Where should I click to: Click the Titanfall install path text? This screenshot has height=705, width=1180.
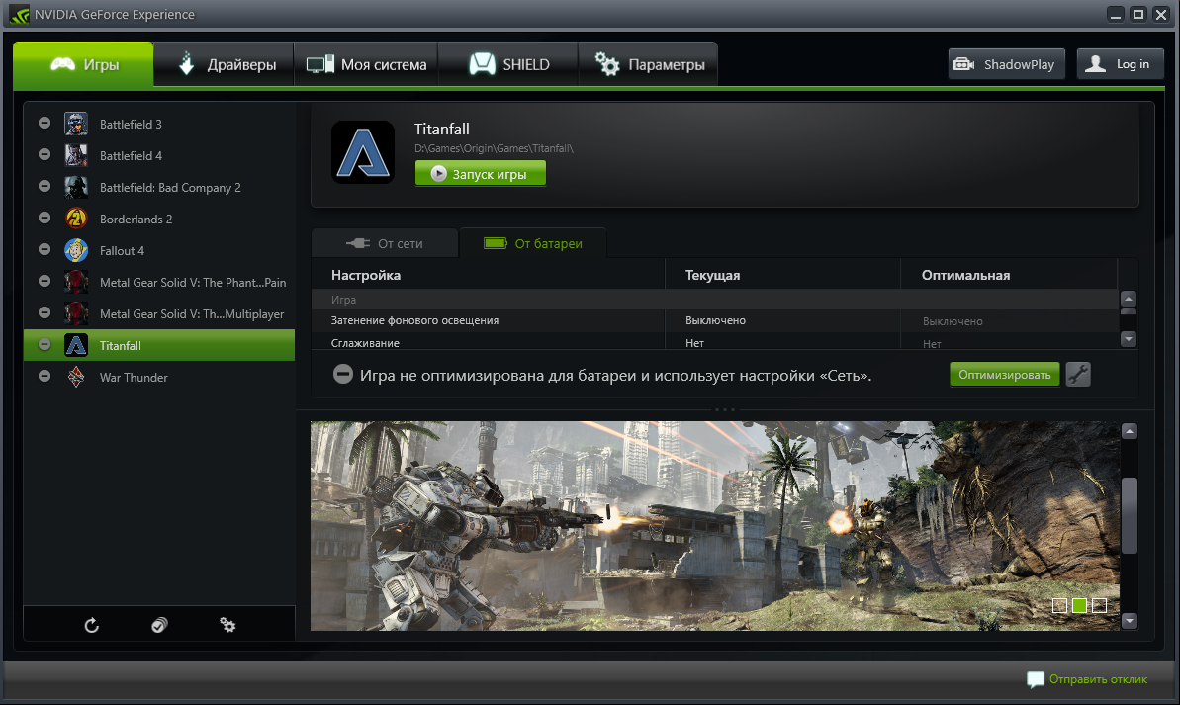click(494, 148)
